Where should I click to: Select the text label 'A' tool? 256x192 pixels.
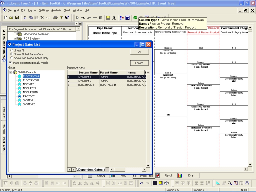[x=114, y=18]
